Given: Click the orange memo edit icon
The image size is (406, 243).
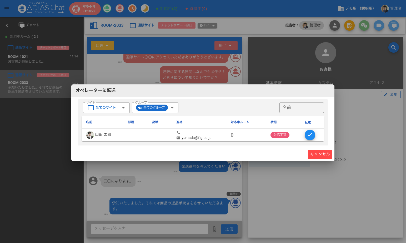Looking at the screenshot, I should coord(349,25).
